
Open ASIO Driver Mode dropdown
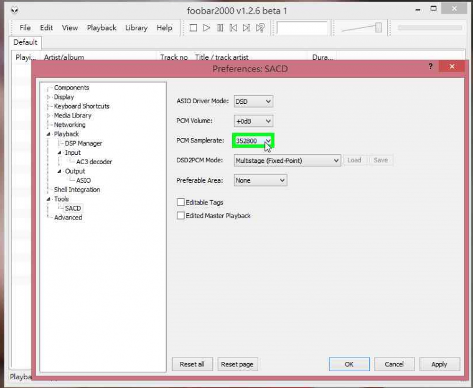(x=253, y=101)
